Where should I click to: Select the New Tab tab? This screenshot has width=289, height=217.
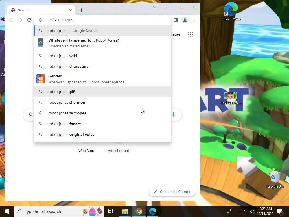click(41, 10)
